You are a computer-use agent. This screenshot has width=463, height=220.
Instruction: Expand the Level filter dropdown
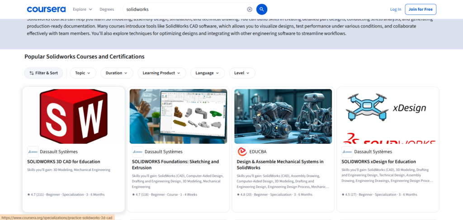coord(242,73)
